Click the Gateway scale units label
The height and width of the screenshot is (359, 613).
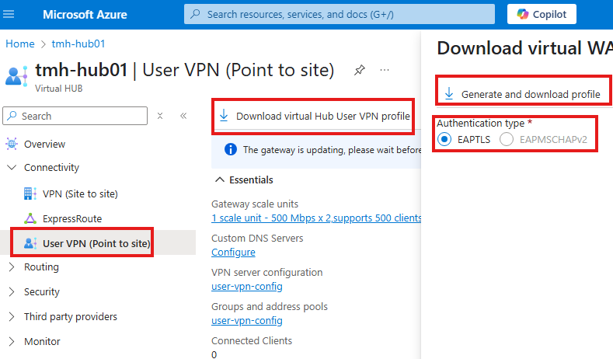[255, 204]
